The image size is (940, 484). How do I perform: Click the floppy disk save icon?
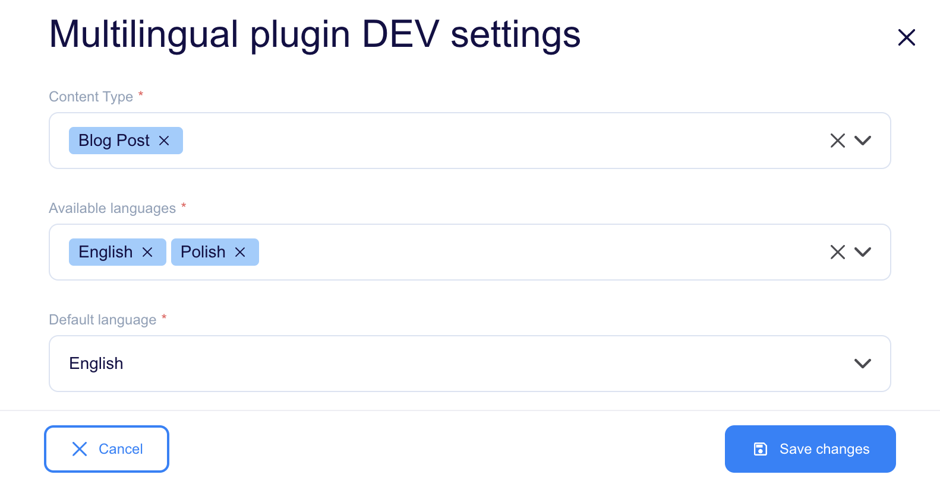coord(761,449)
